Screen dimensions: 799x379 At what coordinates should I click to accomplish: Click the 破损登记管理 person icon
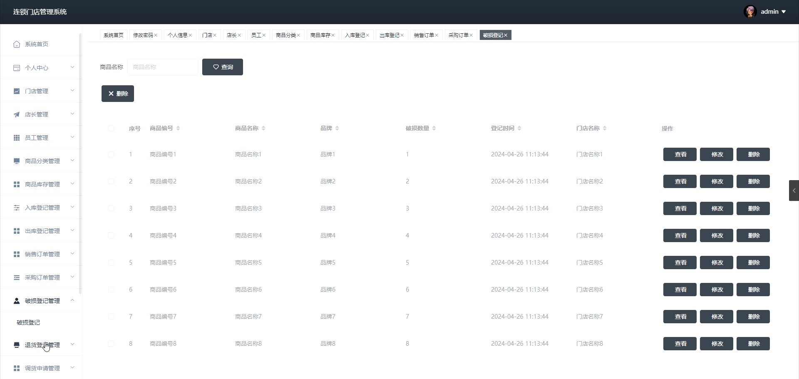[x=17, y=301]
